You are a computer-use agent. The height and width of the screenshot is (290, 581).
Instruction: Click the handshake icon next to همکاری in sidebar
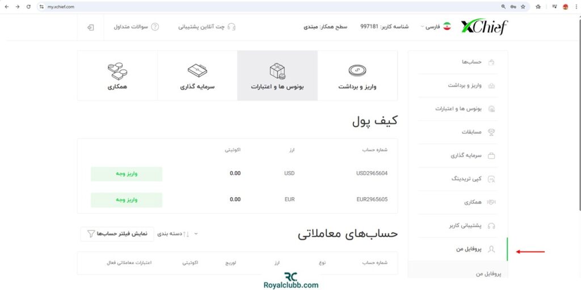[x=491, y=202]
